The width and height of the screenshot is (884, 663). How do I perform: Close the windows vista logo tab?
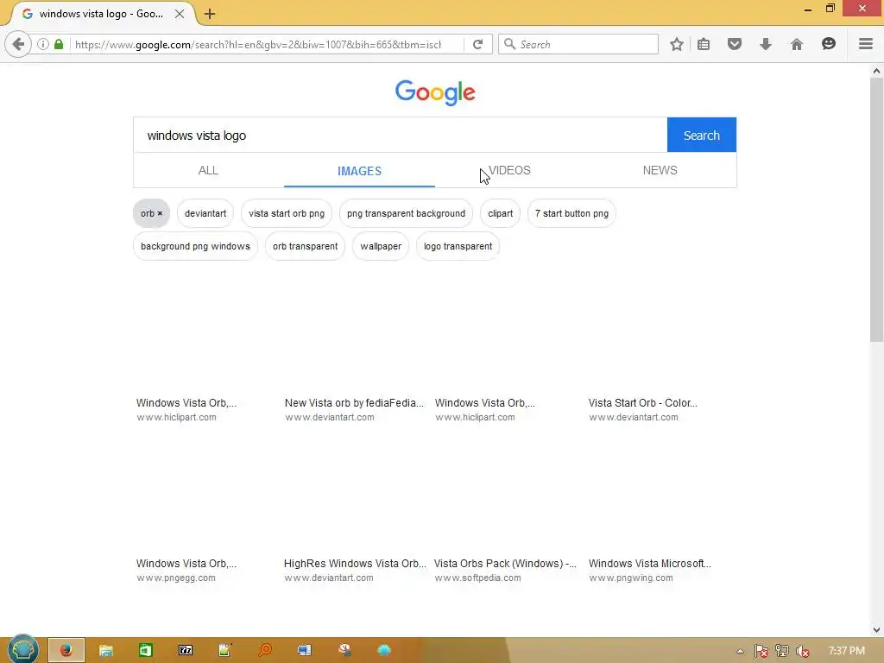pyautogui.click(x=180, y=14)
